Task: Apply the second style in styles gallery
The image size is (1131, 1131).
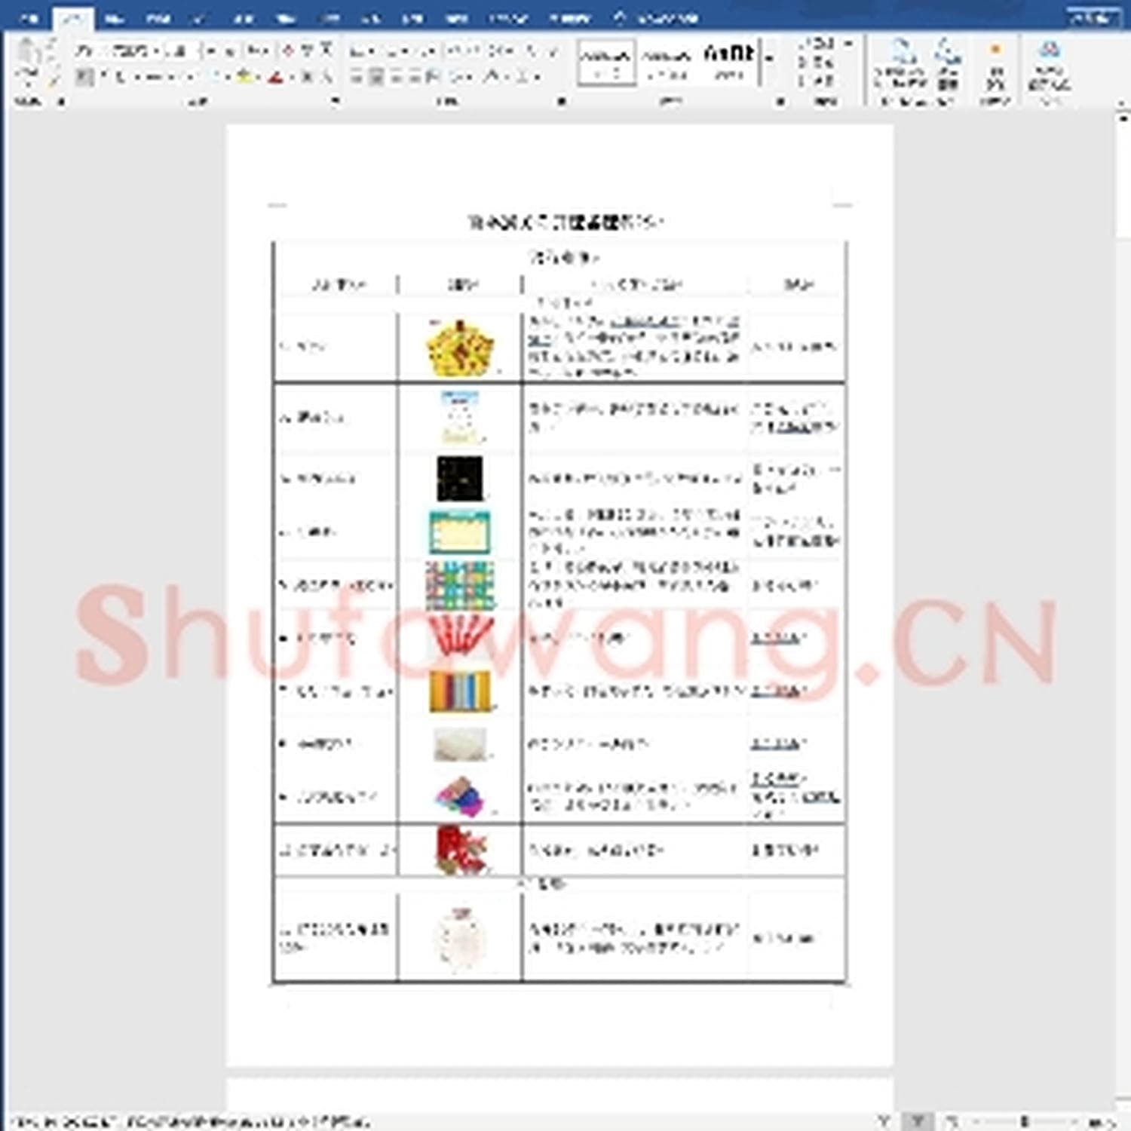Action: tap(667, 62)
